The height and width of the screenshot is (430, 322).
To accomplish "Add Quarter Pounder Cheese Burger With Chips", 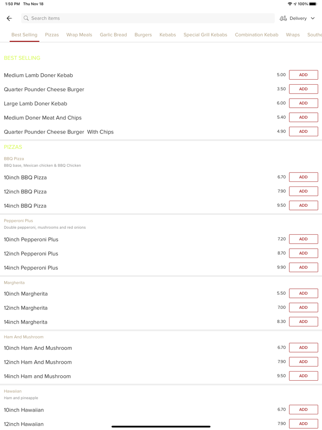I will click(303, 132).
